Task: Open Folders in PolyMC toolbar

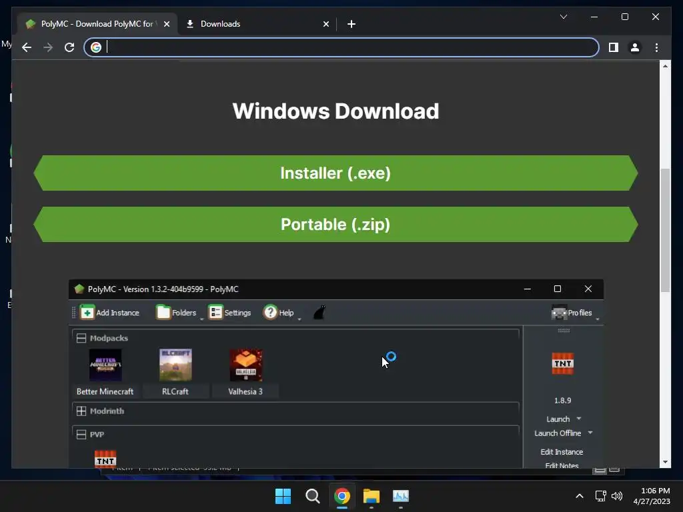Action: click(176, 313)
